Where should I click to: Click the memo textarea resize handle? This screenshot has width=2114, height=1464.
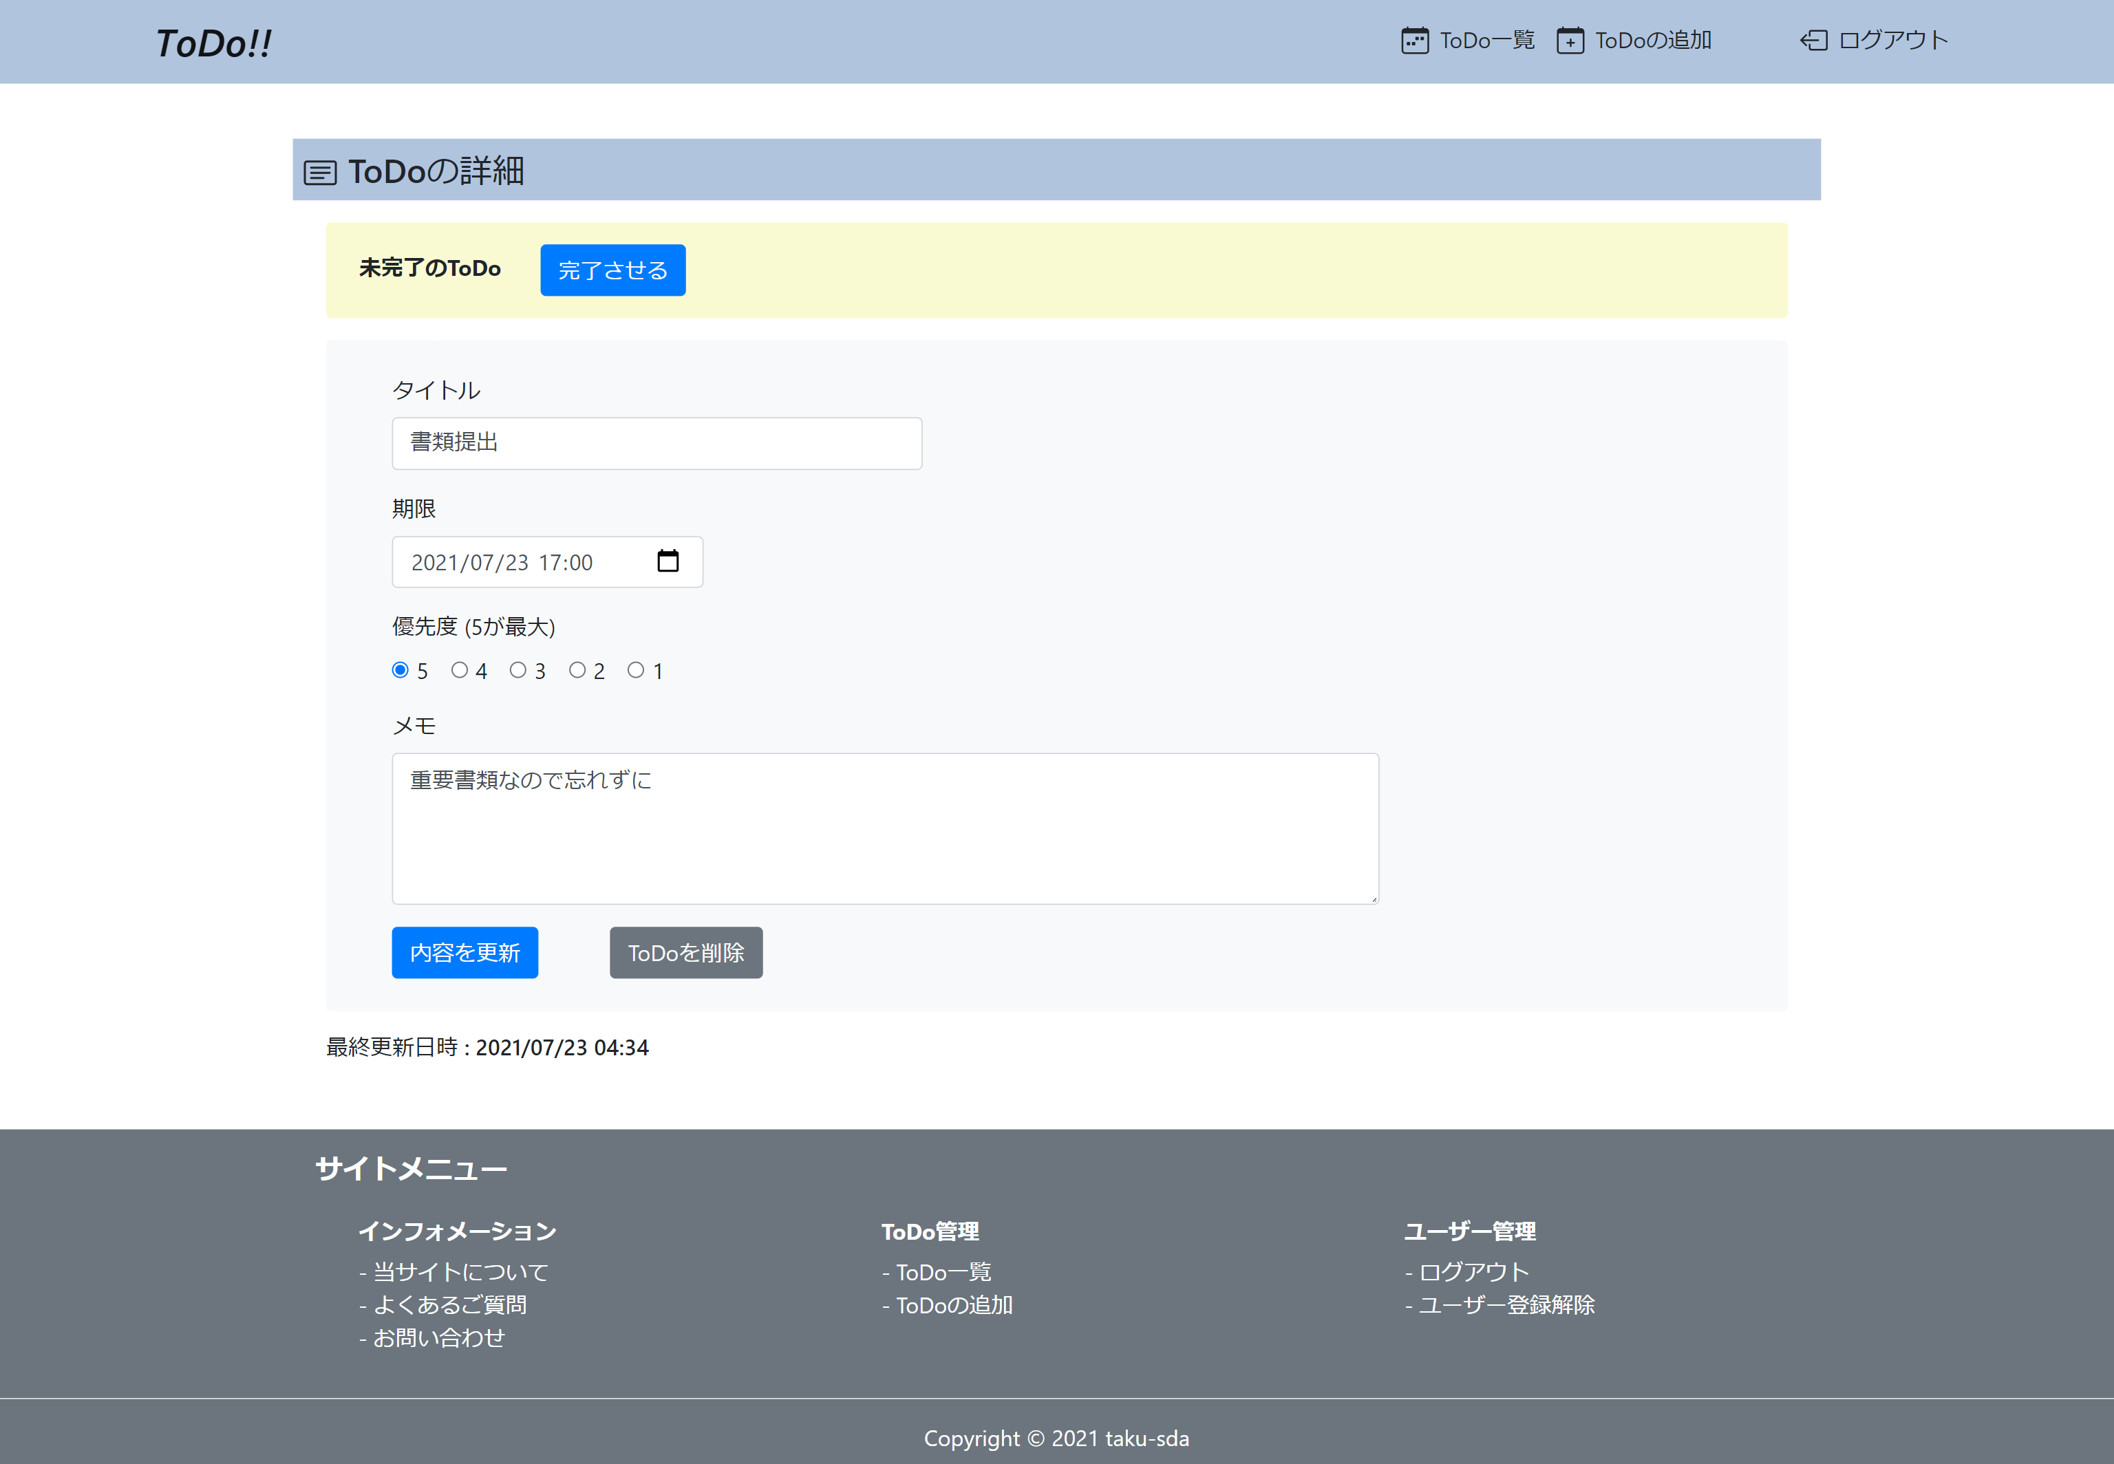coord(1374,899)
